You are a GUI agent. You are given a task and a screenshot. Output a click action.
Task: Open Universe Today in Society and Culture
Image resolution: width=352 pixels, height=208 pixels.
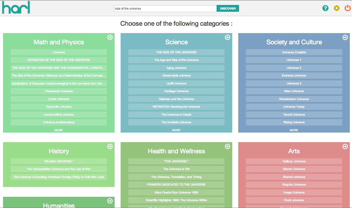click(294, 107)
